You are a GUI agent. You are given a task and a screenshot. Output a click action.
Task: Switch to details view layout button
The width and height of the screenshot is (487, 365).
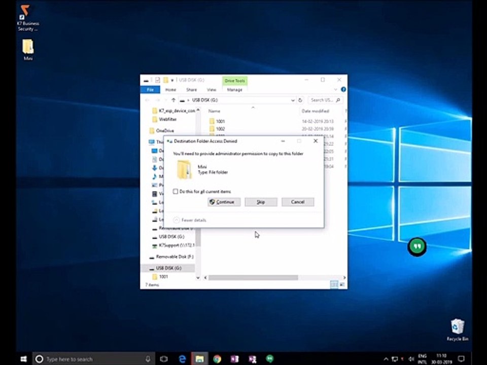(334, 284)
